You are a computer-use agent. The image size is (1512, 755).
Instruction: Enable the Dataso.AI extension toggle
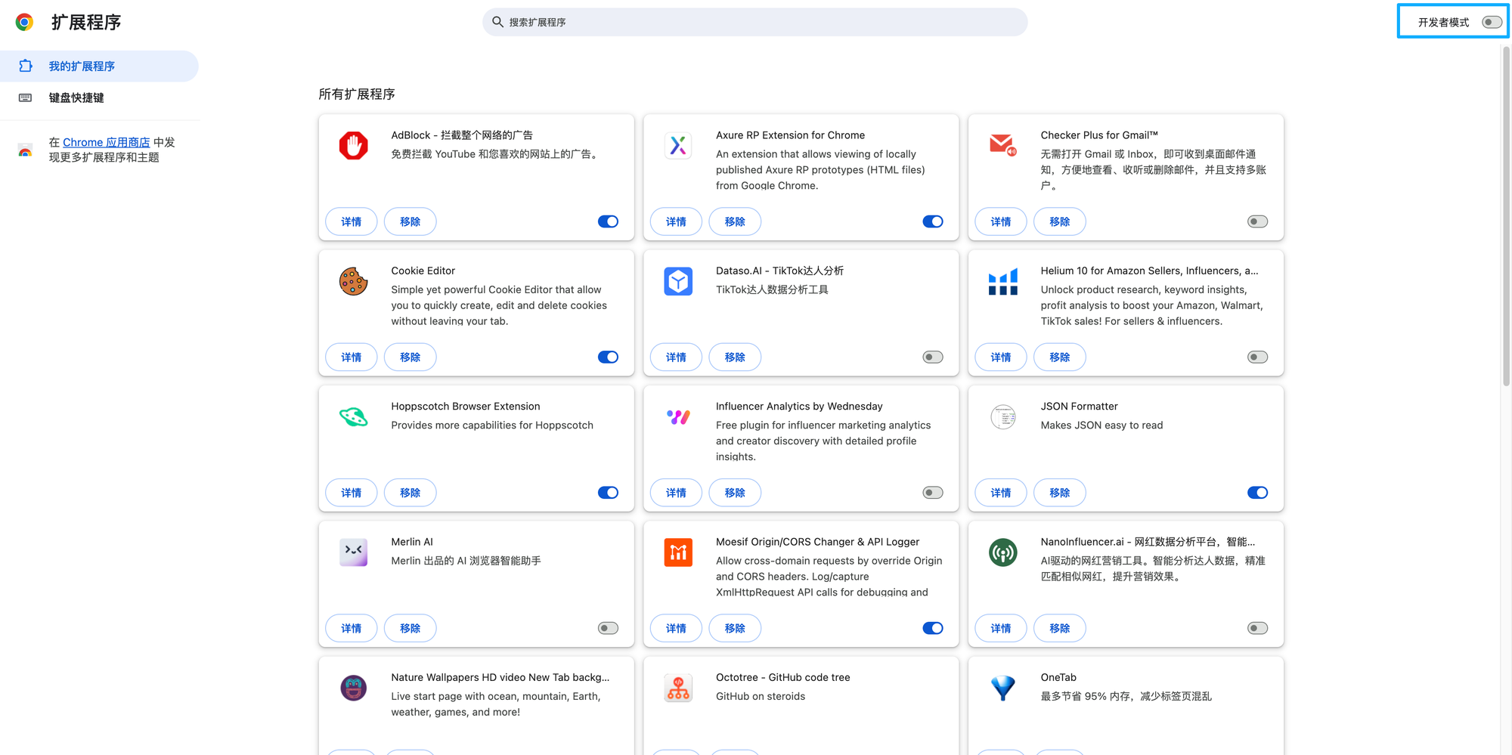(x=933, y=357)
